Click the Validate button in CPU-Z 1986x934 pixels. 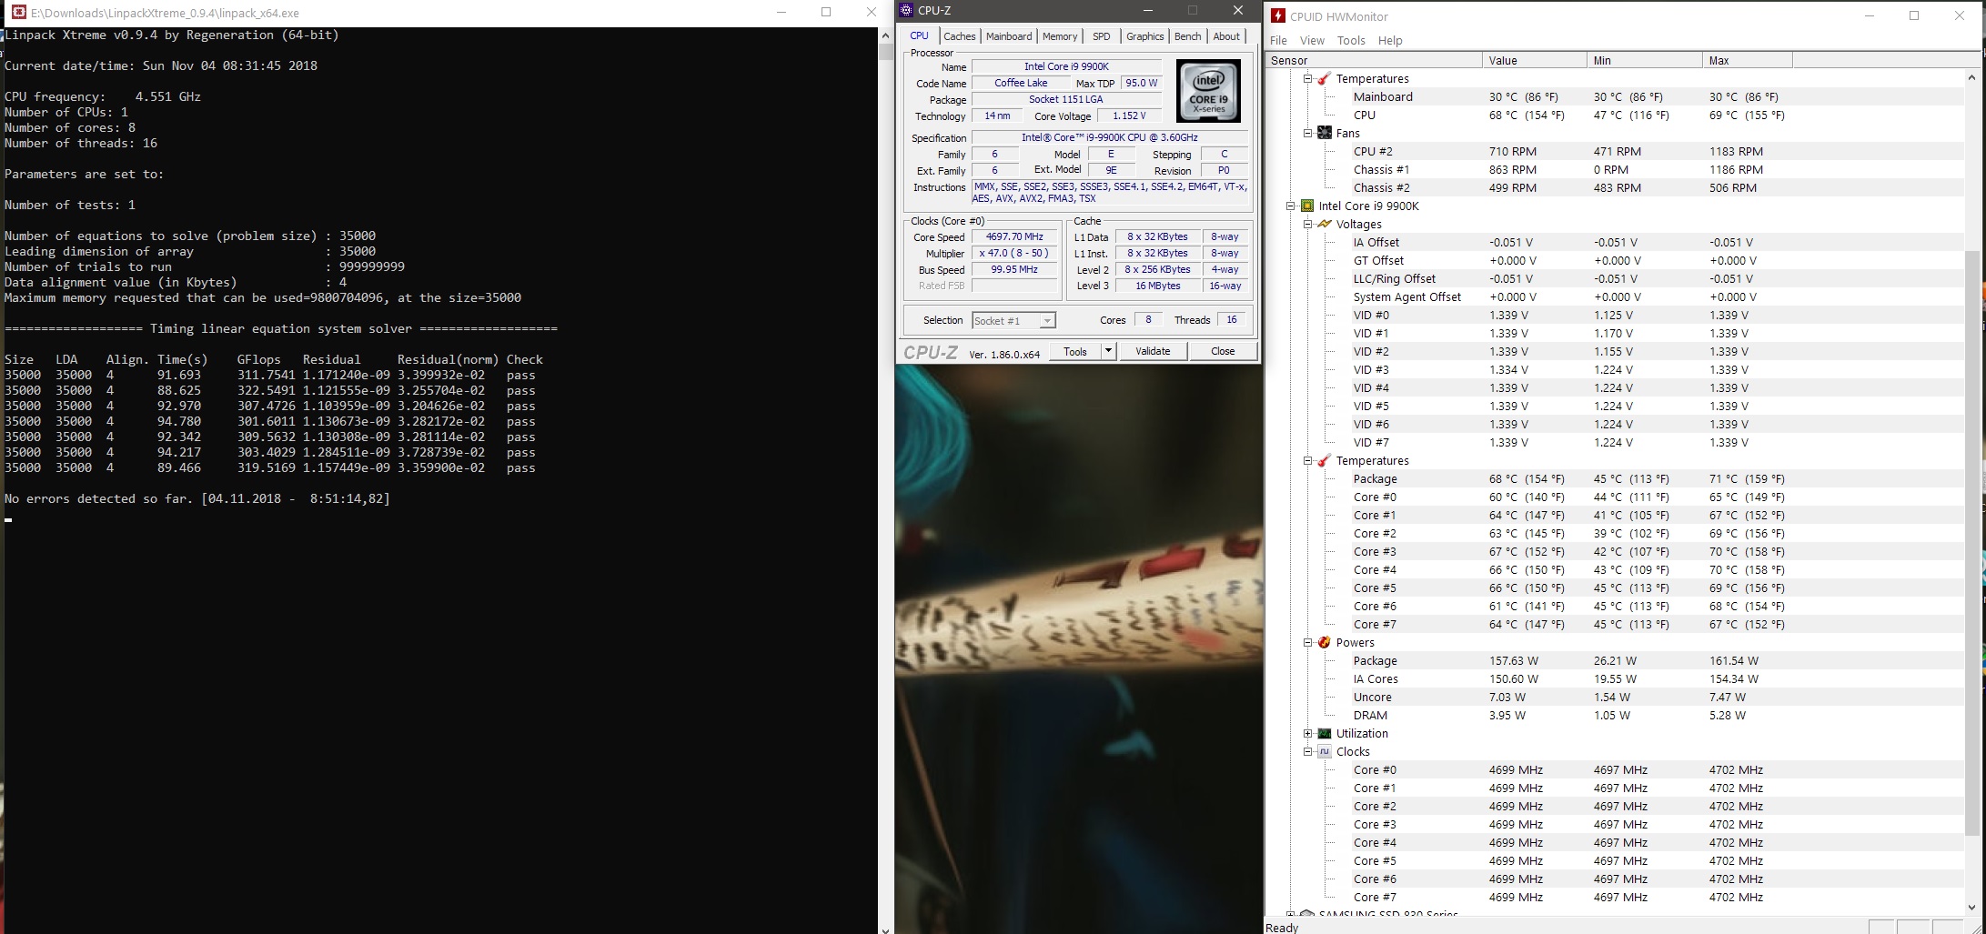coord(1153,351)
